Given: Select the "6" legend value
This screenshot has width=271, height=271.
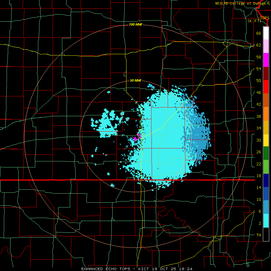Looking at the screenshot, I should coord(260,211).
